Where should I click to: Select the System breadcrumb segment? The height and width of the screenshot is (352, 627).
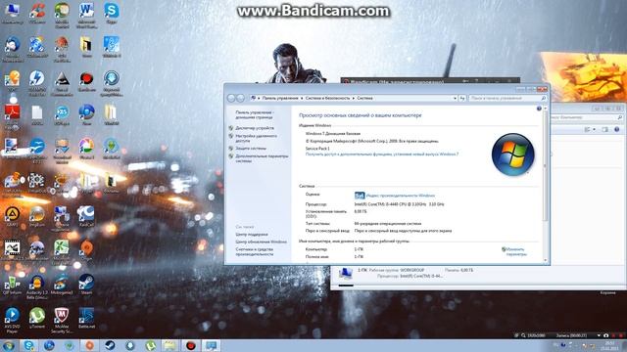pos(364,98)
